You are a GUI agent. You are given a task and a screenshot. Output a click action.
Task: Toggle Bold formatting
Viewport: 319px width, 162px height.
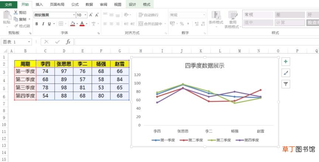(x=37, y=24)
